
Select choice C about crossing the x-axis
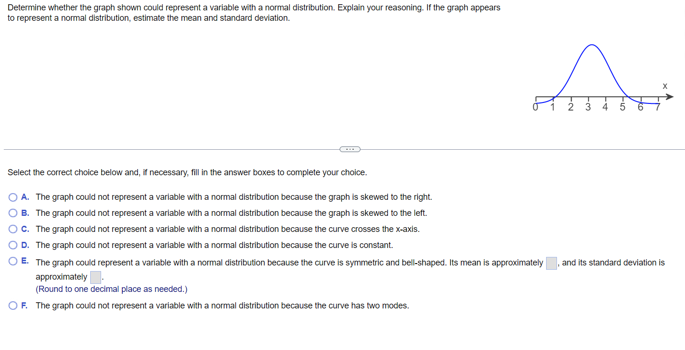pyautogui.click(x=13, y=229)
